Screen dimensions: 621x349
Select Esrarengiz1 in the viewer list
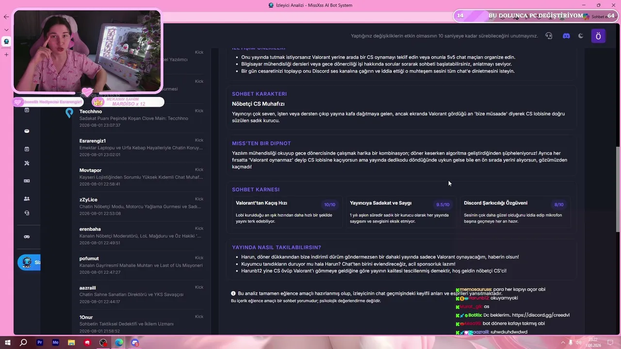(141, 147)
